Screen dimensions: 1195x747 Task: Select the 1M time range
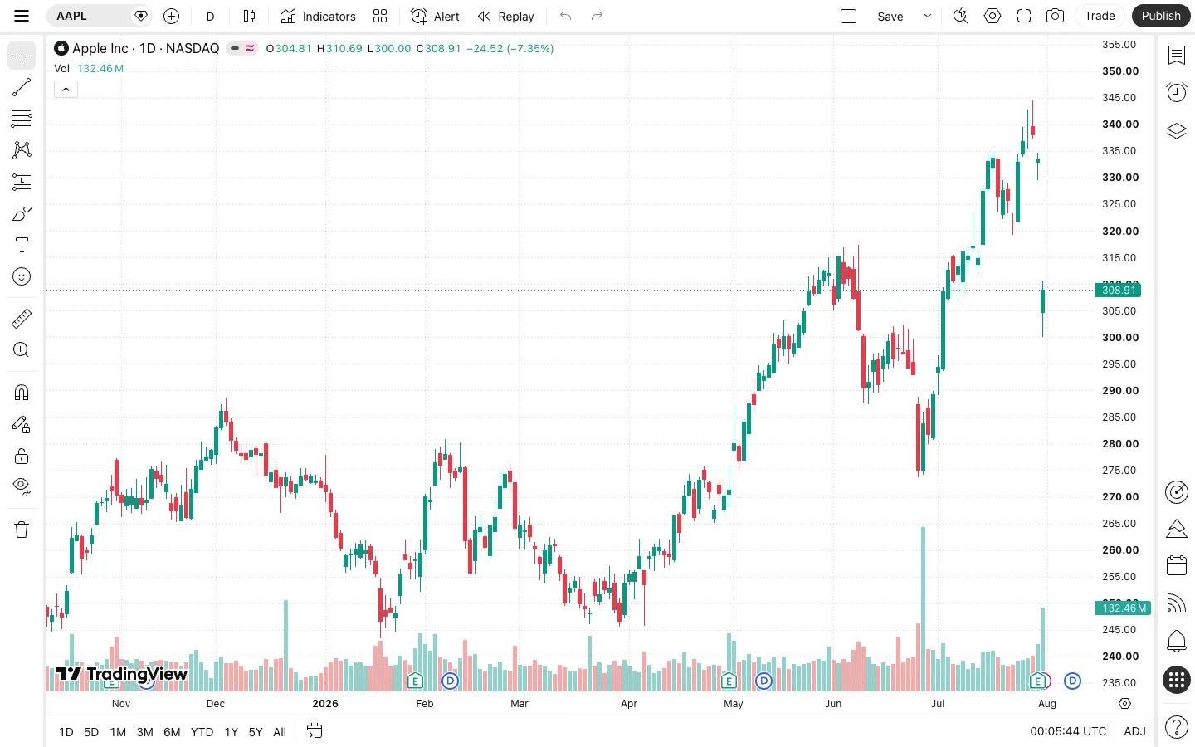(118, 732)
